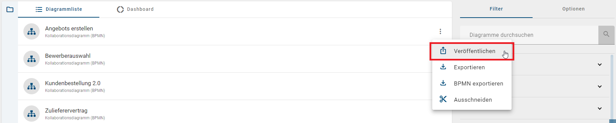
Task: Expand the second filter section chevron
Action: (x=599, y=87)
